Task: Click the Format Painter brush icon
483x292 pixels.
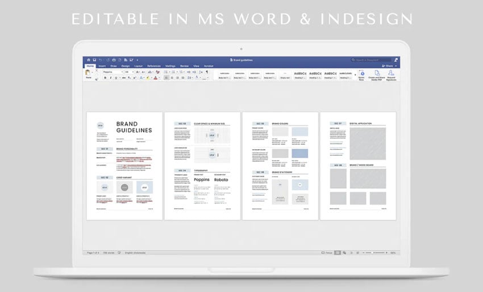Action: pos(97,79)
